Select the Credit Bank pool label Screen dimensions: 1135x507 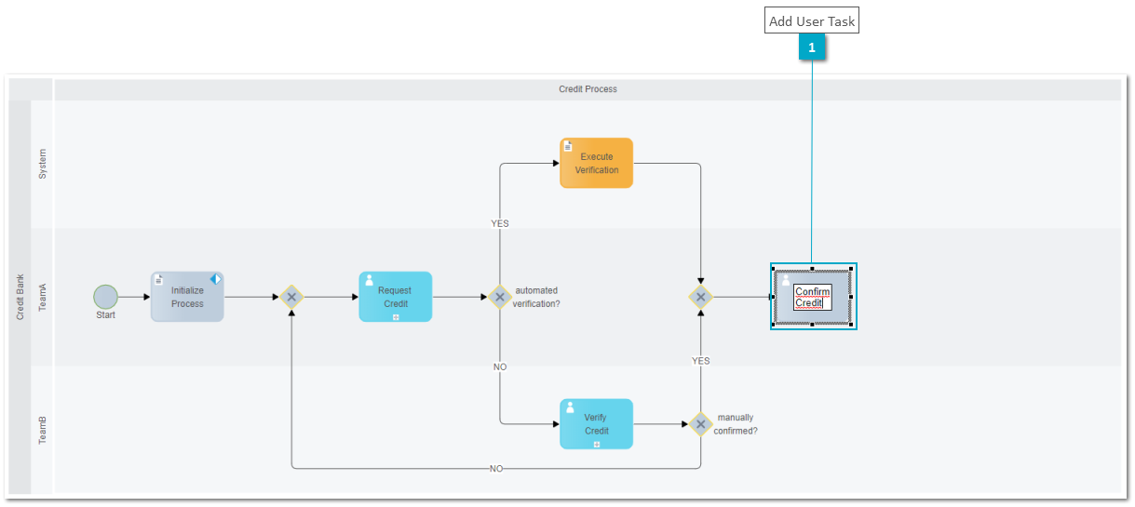(20, 297)
